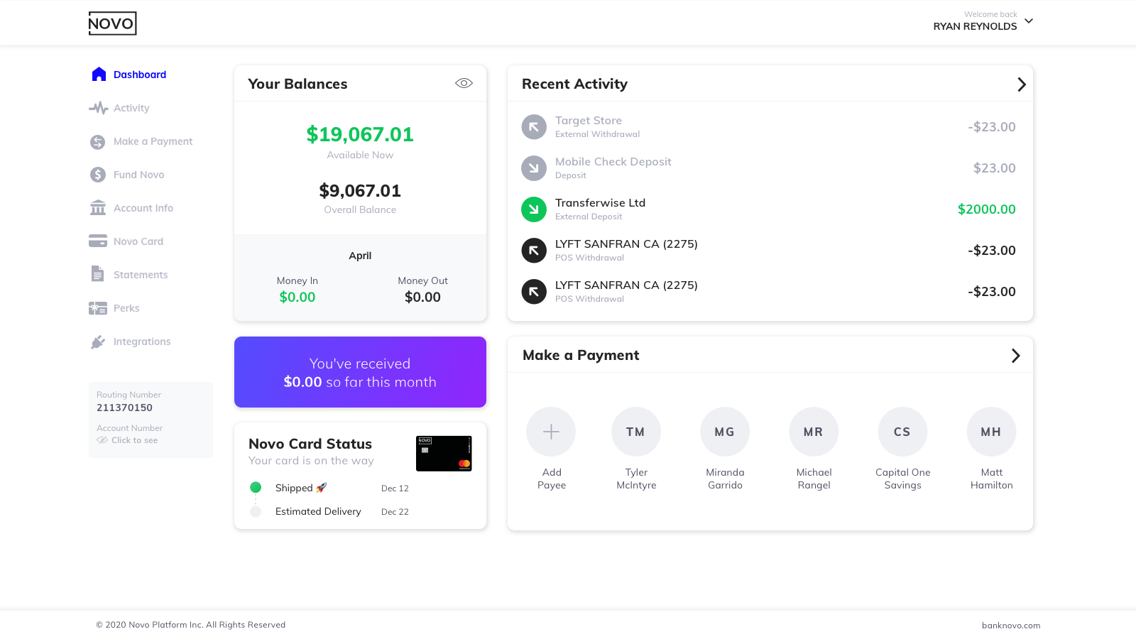This screenshot has width=1136, height=639.
Task: Toggle balance visibility with the eye icon
Action: pos(464,83)
